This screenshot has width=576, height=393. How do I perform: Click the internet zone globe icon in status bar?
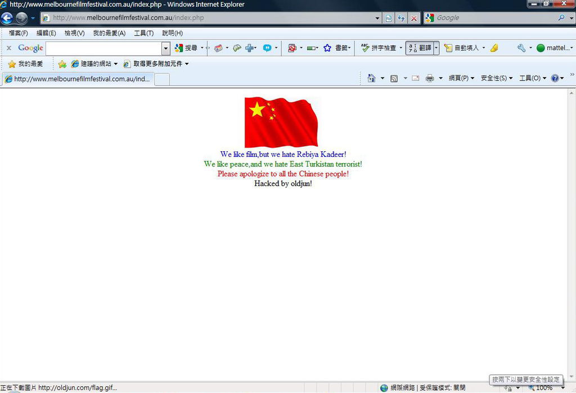384,388
